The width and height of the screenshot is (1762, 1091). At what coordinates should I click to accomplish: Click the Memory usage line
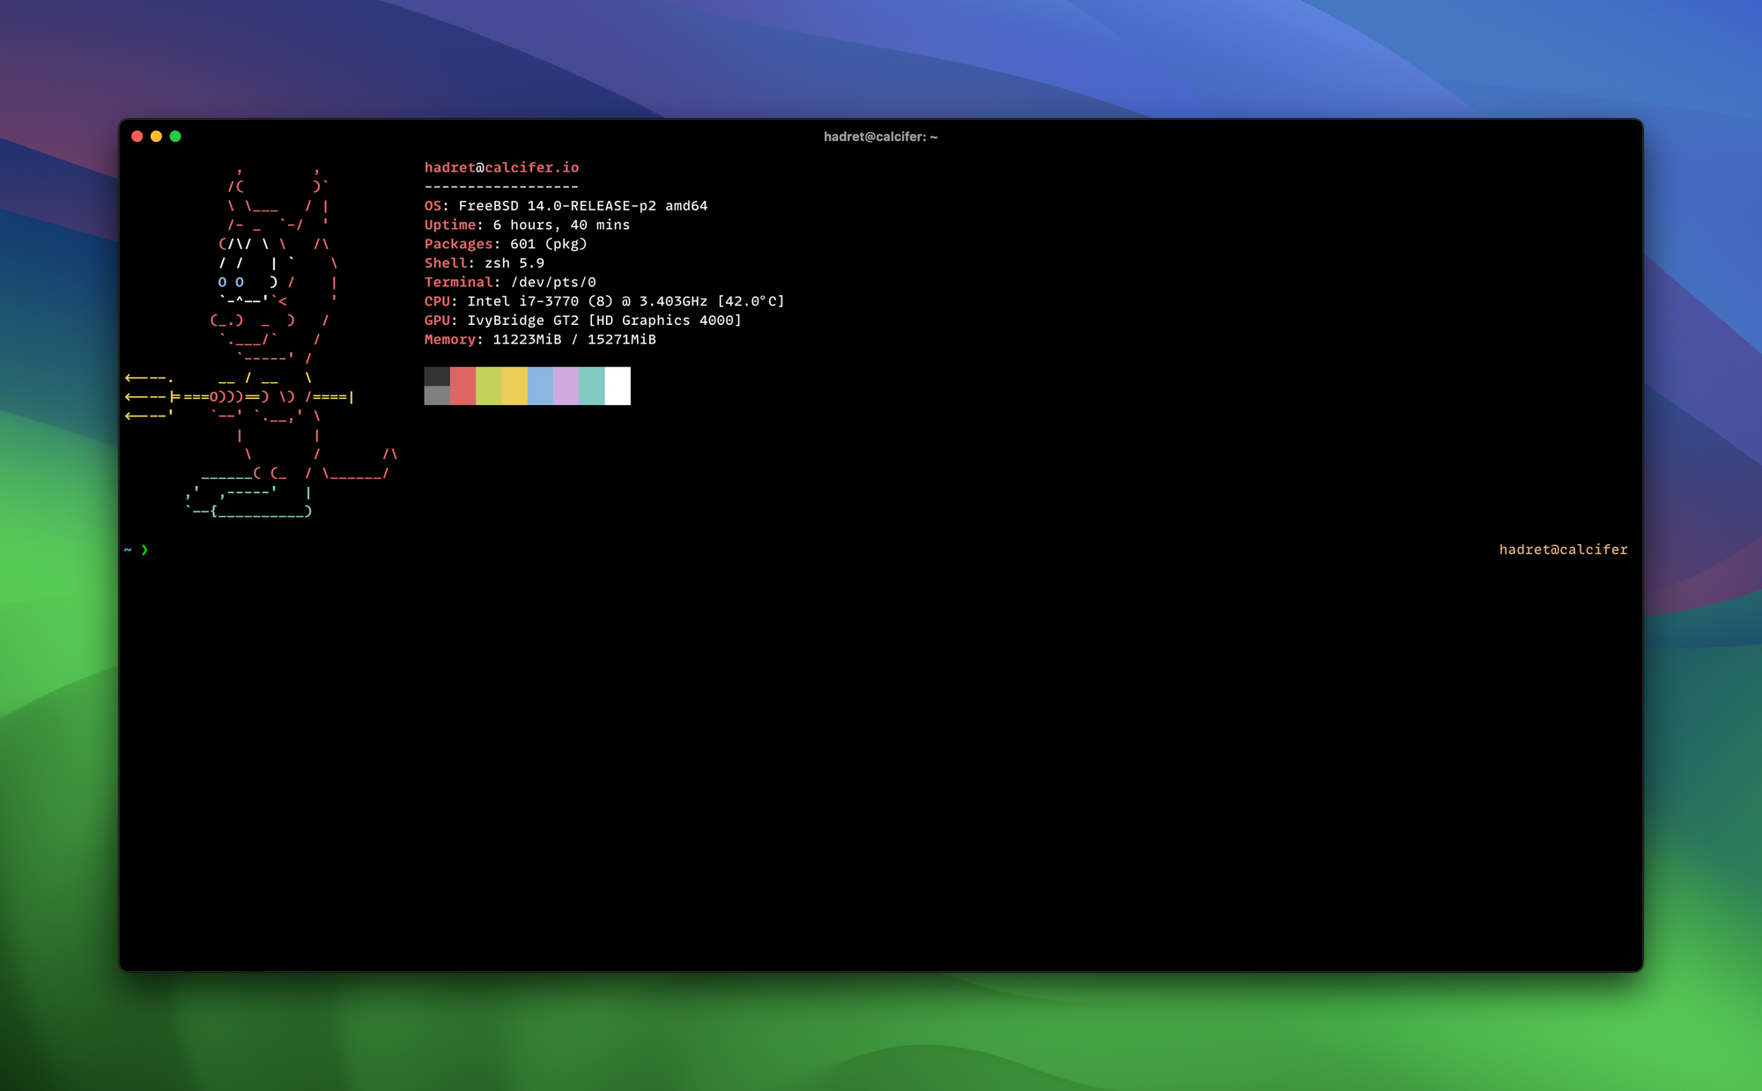(x=539, y=340)
